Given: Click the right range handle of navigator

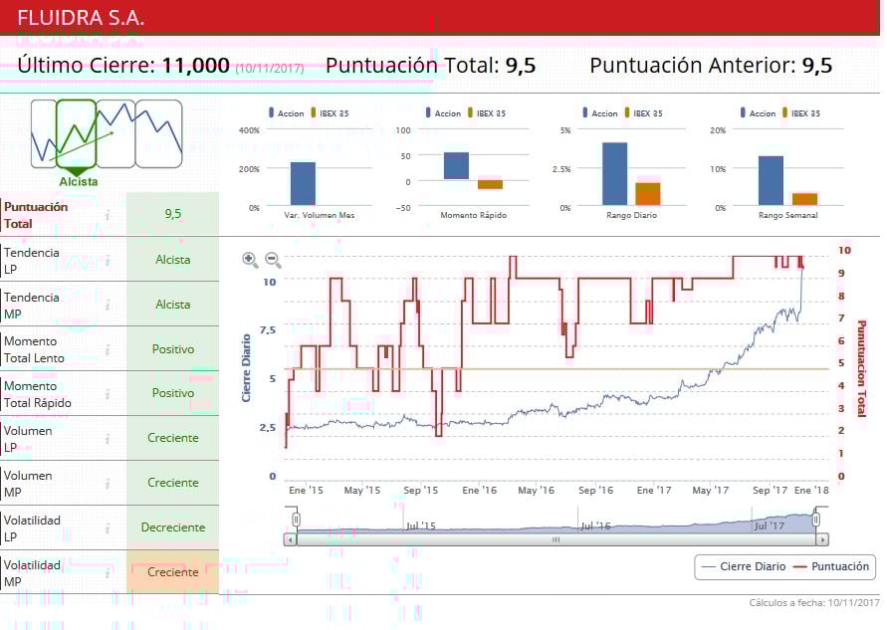Looking at the screenshot, I should 816,519.
